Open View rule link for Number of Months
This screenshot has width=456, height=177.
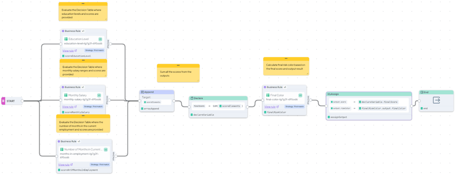coord(64,165)
